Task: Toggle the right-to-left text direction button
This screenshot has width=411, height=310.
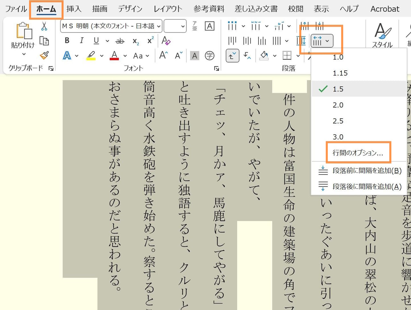Action: tap(247, 56)
